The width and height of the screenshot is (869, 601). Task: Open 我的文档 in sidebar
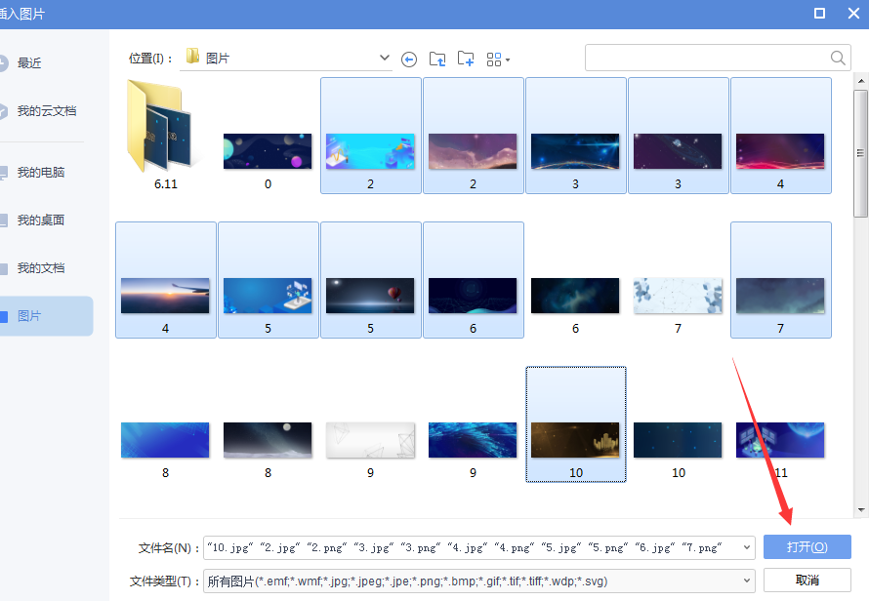(x=40, y=268)
